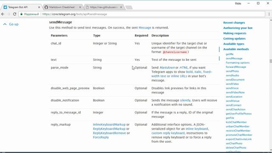Jump to deleteChatPhoto in sidebar
Screen dimensions: 272x153
tap(236, 147)
